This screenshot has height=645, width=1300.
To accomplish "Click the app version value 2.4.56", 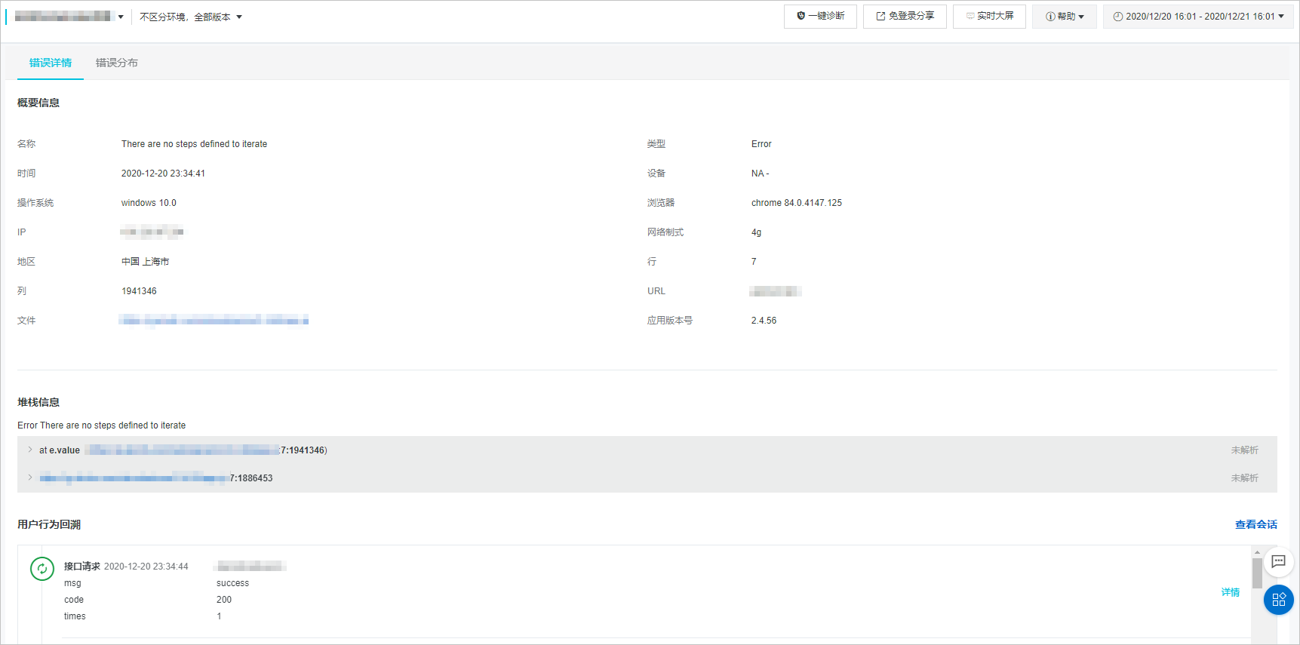I will click(x=764, y=321).
